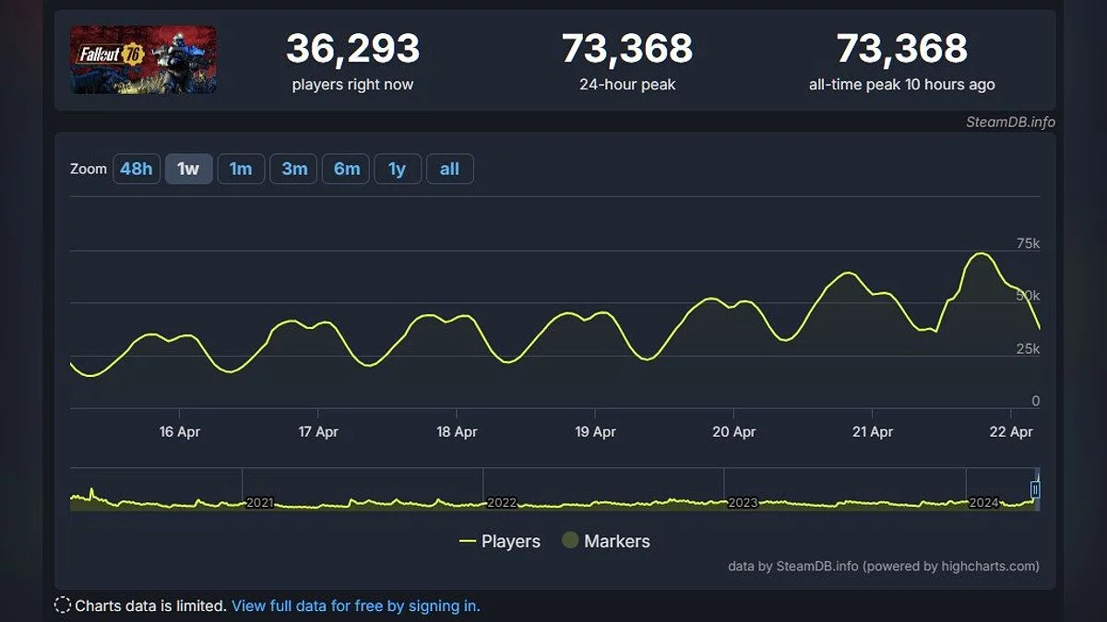Click the 75k y-axis label
This screenshot has height=622, width=1107.
[x=1028, y=243]
